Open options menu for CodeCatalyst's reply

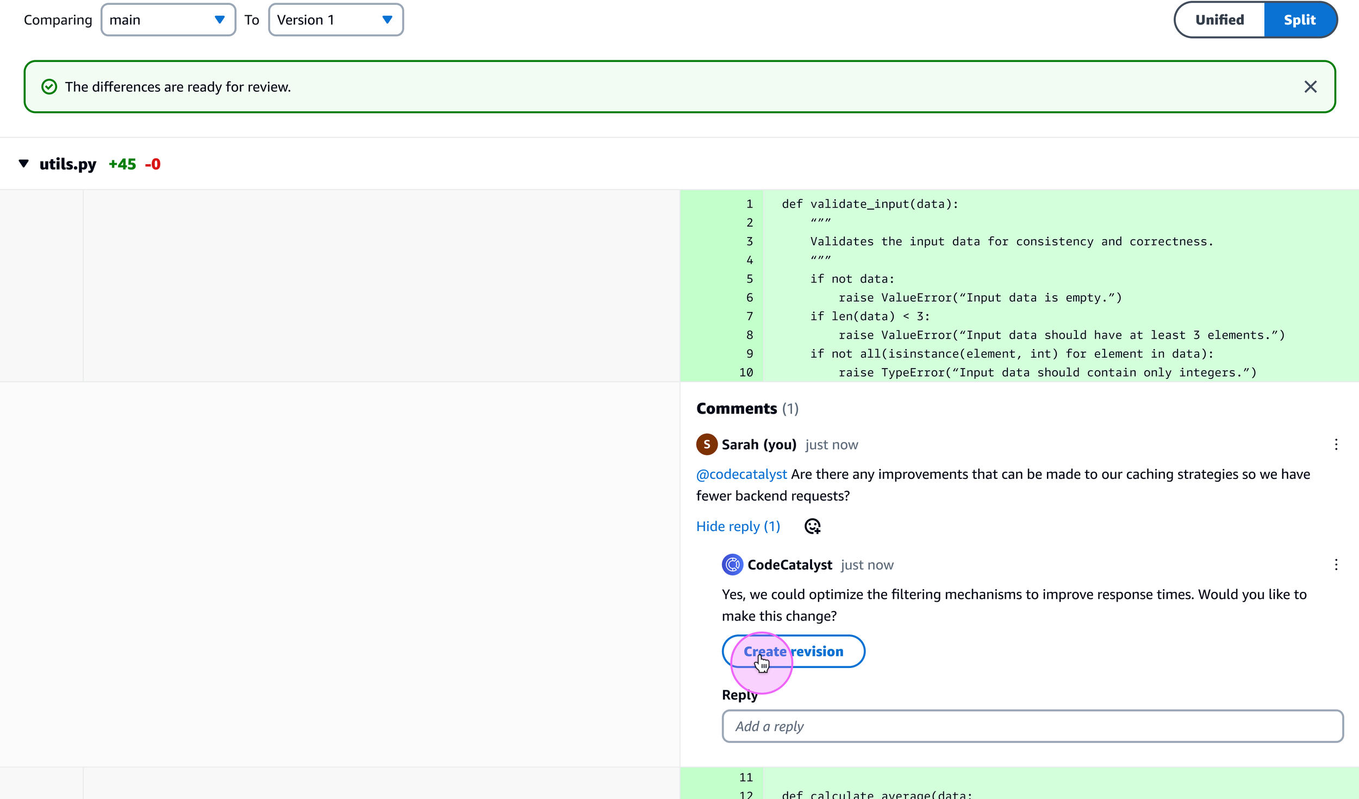(1336, 565)
